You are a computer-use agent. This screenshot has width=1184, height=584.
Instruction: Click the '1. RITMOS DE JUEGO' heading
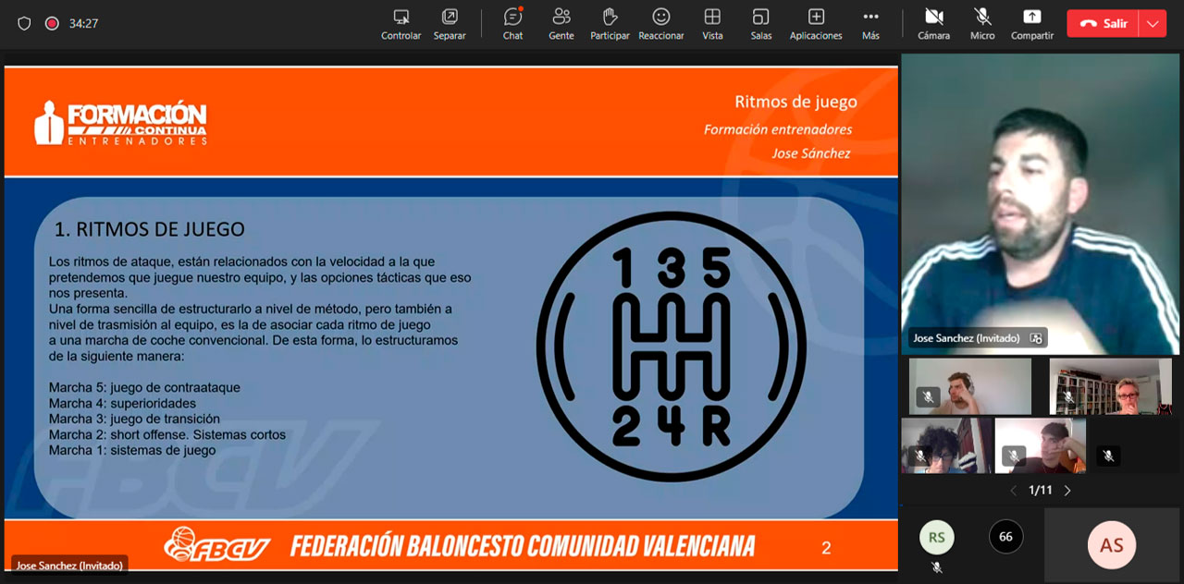pyautogui.click(x=149, y=229)
